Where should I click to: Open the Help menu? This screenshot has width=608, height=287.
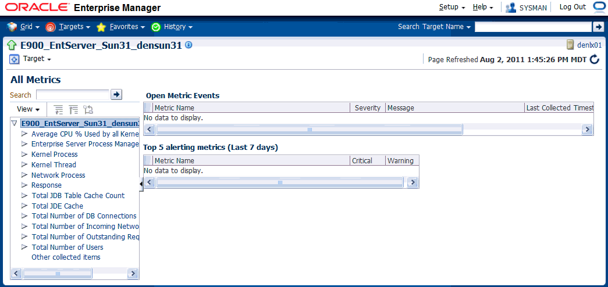pos(483,8)
